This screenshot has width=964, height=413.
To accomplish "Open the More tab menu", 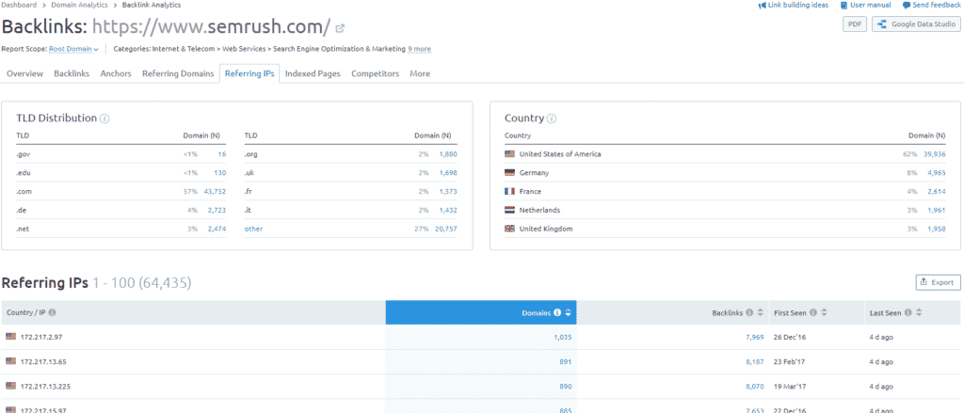I will 420,73.
